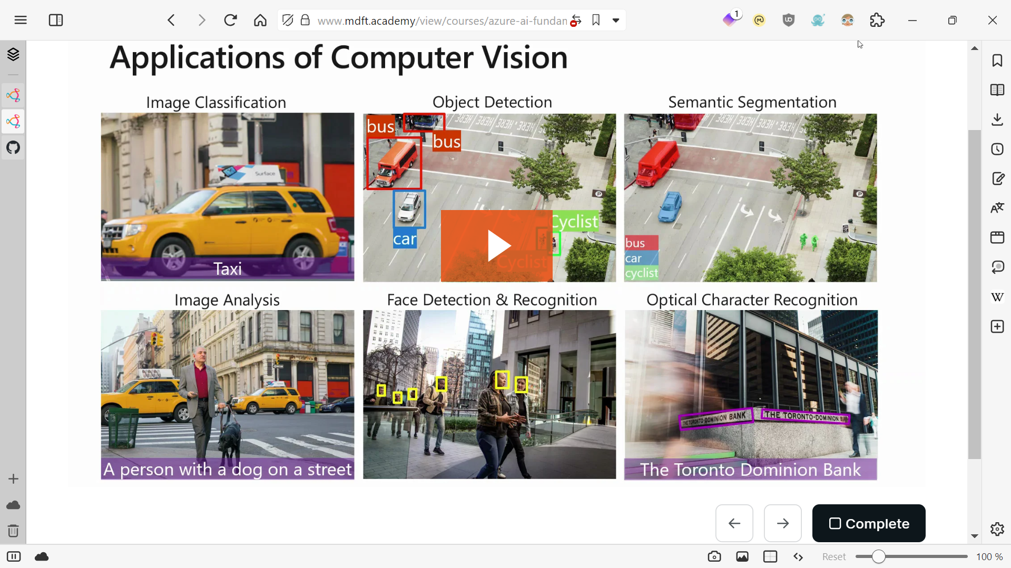
Task: Capture a screenshot with the bottom camera icon
Action: coord(714,556)
